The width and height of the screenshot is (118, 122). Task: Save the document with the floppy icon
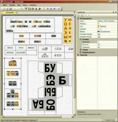coord(10,9)
